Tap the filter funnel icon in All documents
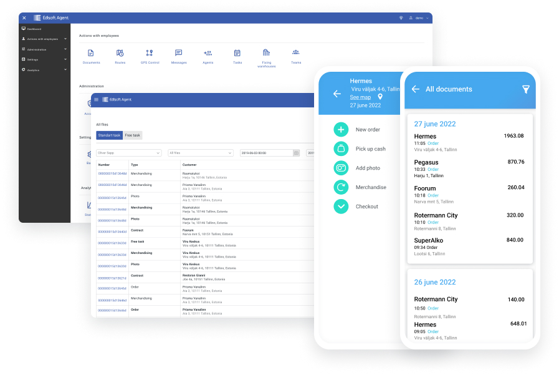The height and width of the screenshot is (375, 559). (526, 90)
